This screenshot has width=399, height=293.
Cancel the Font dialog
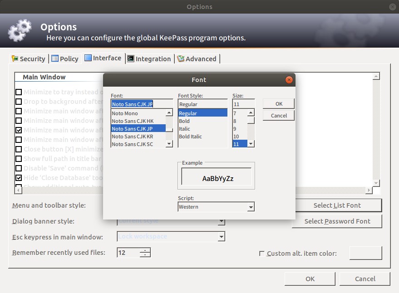tap(279, 116)
